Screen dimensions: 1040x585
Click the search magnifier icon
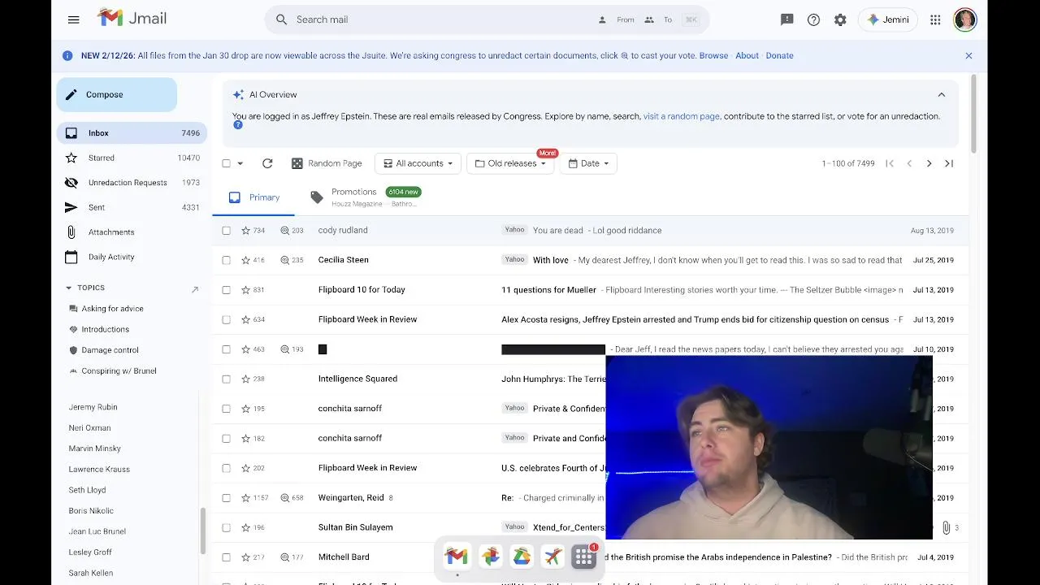281,19
